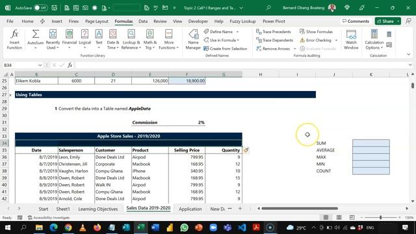Open Error Checking dropdown arrow

click(336, 40)
